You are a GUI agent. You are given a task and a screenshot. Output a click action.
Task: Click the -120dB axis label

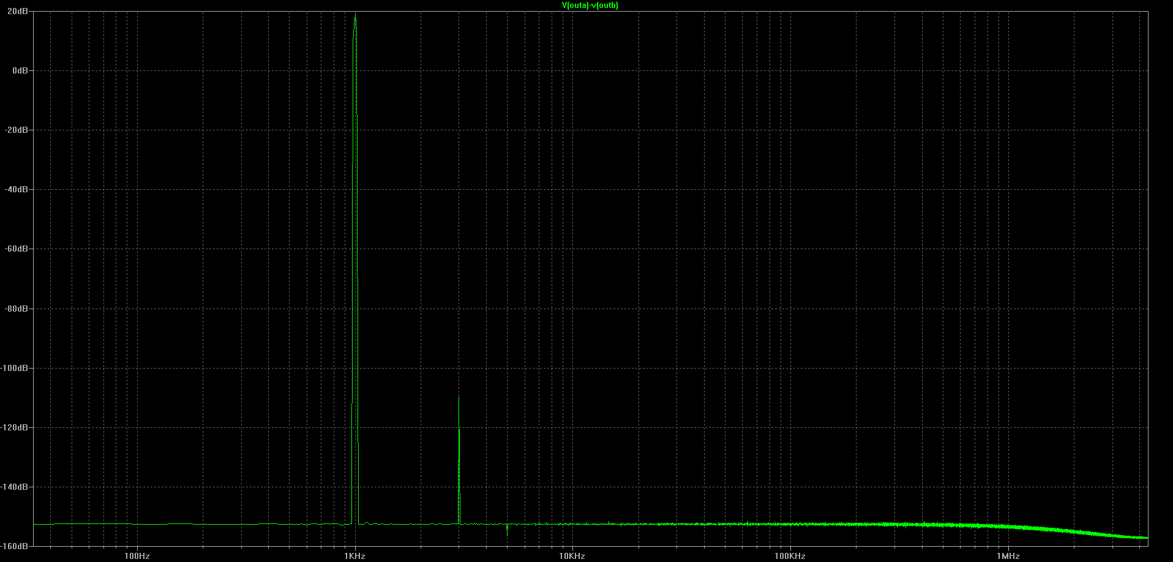(15, 428)
